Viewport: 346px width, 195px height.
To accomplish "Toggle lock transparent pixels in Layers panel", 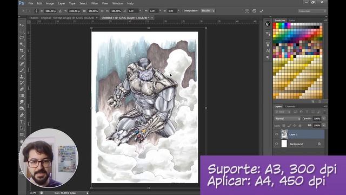I will click(284, 126).
